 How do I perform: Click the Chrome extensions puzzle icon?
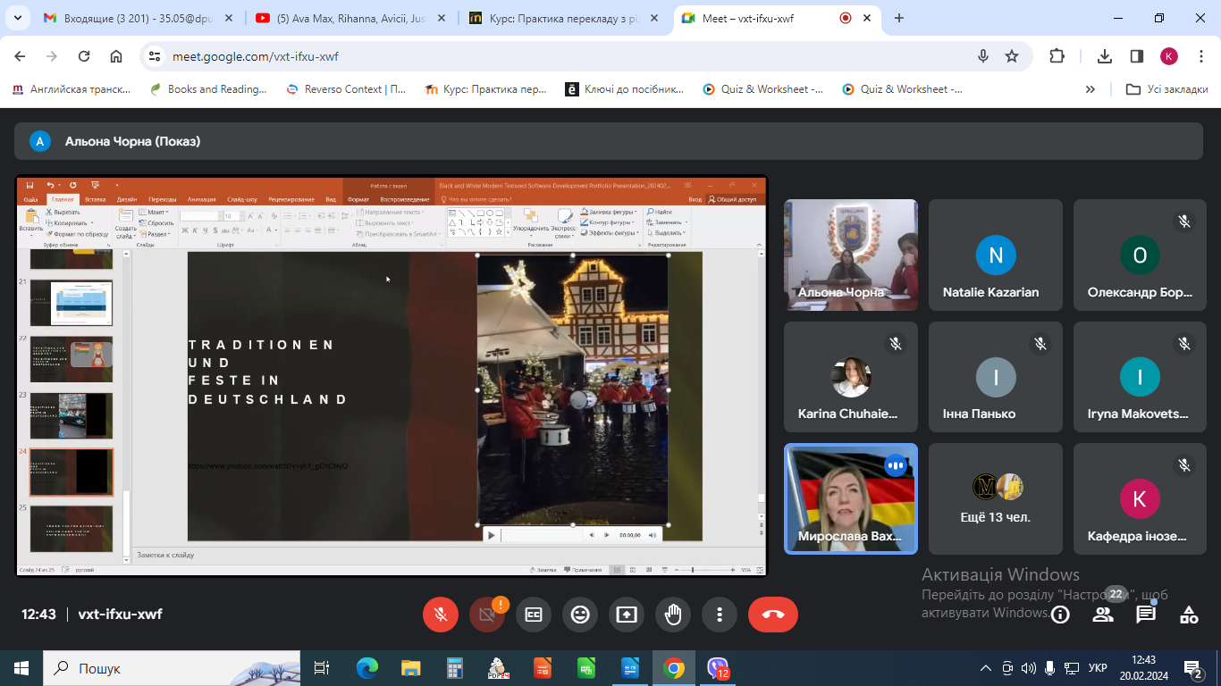[1057, 56]
